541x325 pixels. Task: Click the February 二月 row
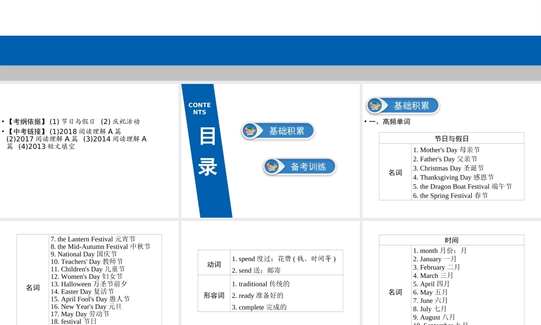[x=437, y=267]
